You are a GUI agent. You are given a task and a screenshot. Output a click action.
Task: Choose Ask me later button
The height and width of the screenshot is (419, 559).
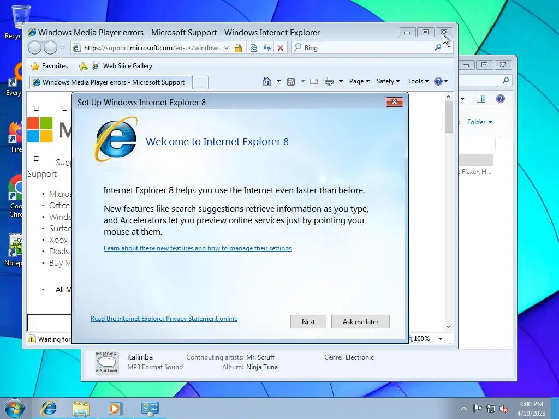tap(360, 321)
